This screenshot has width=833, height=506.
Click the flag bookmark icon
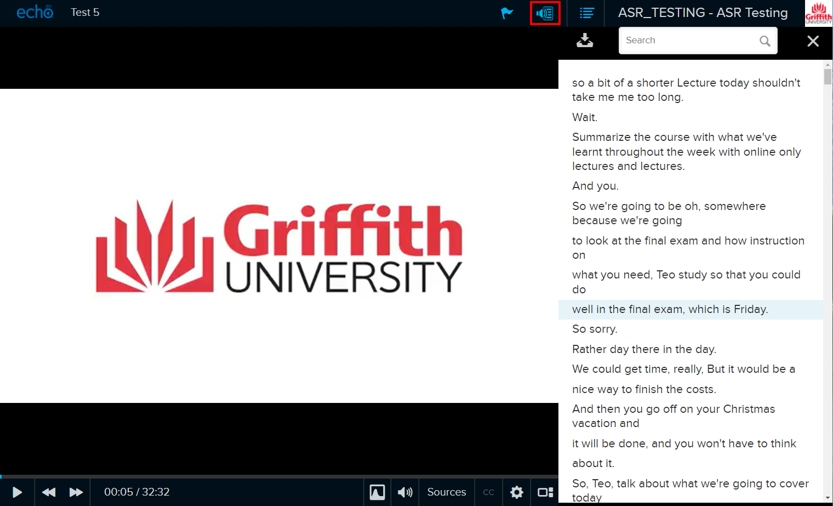click(x=507, y=13)
